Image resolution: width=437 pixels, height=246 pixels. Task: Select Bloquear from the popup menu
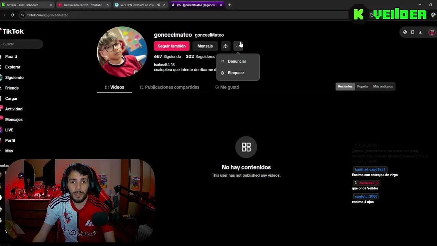[238, 73]
